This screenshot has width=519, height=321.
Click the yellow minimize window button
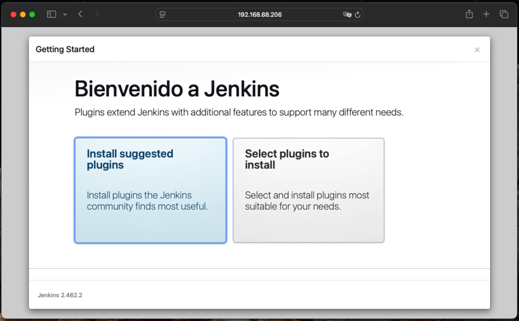click(23, 15)
